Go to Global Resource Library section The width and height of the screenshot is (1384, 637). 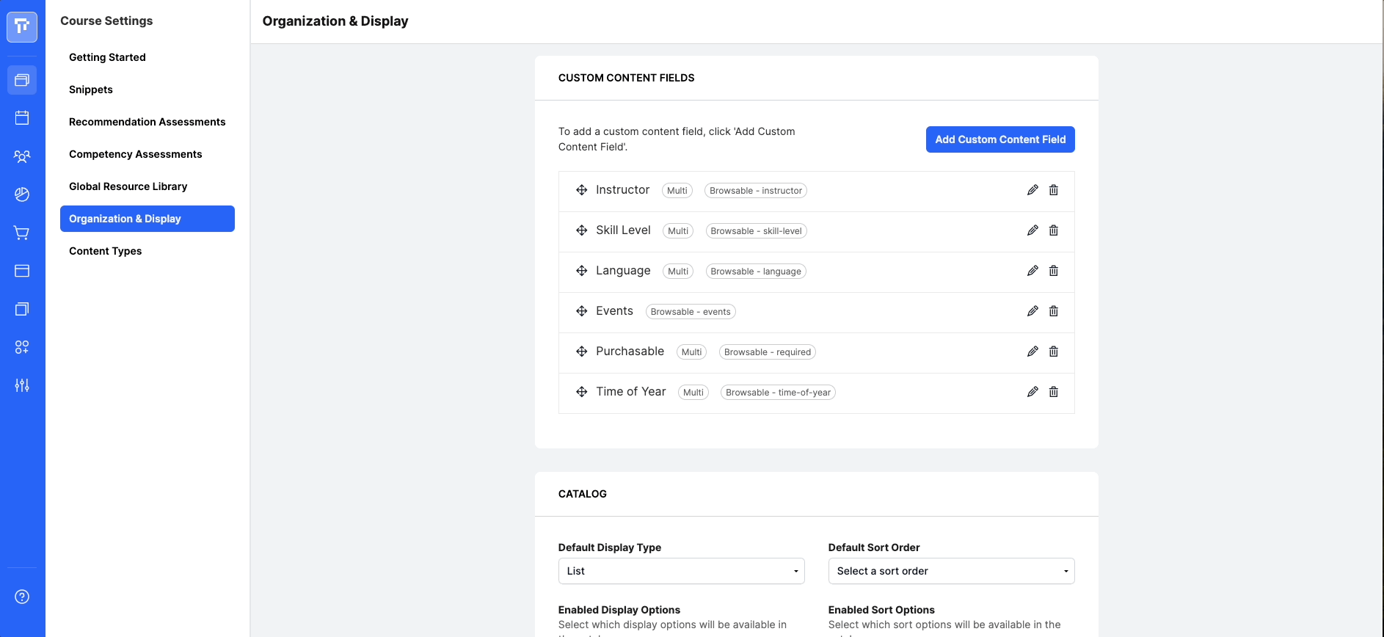click(128, 186)
